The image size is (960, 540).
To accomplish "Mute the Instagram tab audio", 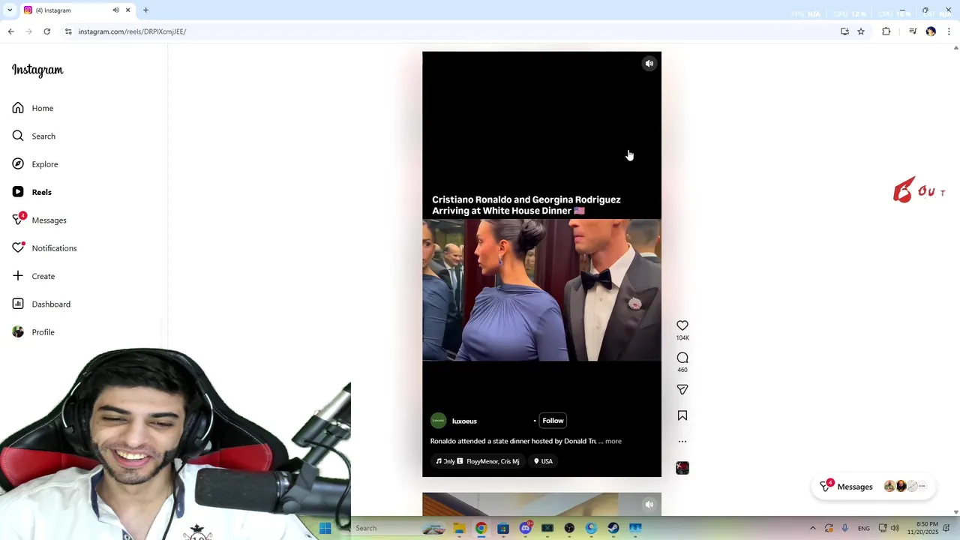I will click(115, 10).
